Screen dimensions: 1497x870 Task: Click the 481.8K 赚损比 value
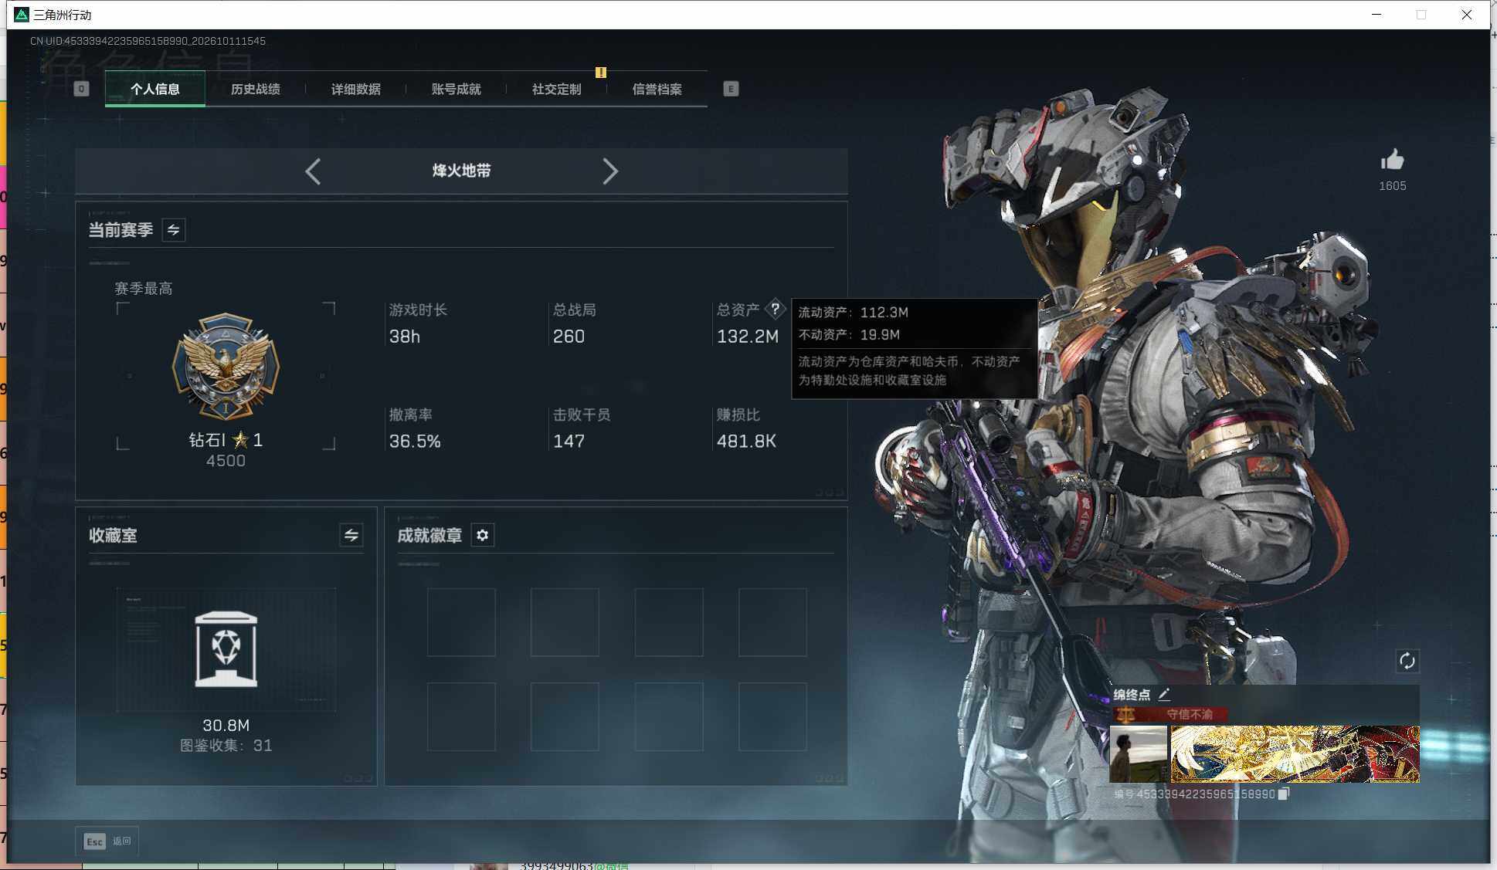746,442
